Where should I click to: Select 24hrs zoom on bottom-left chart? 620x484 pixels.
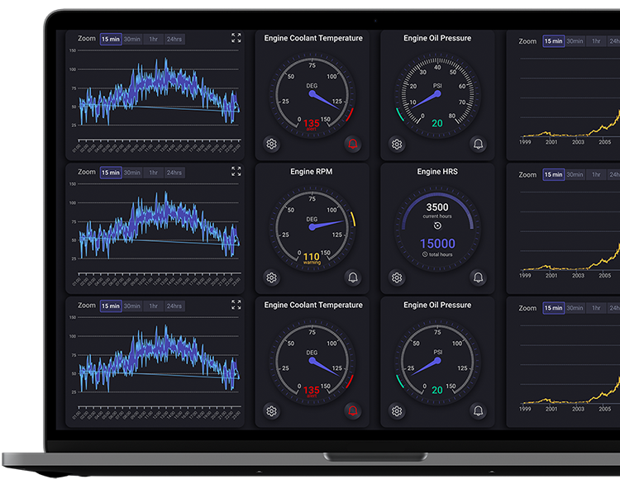174,306
